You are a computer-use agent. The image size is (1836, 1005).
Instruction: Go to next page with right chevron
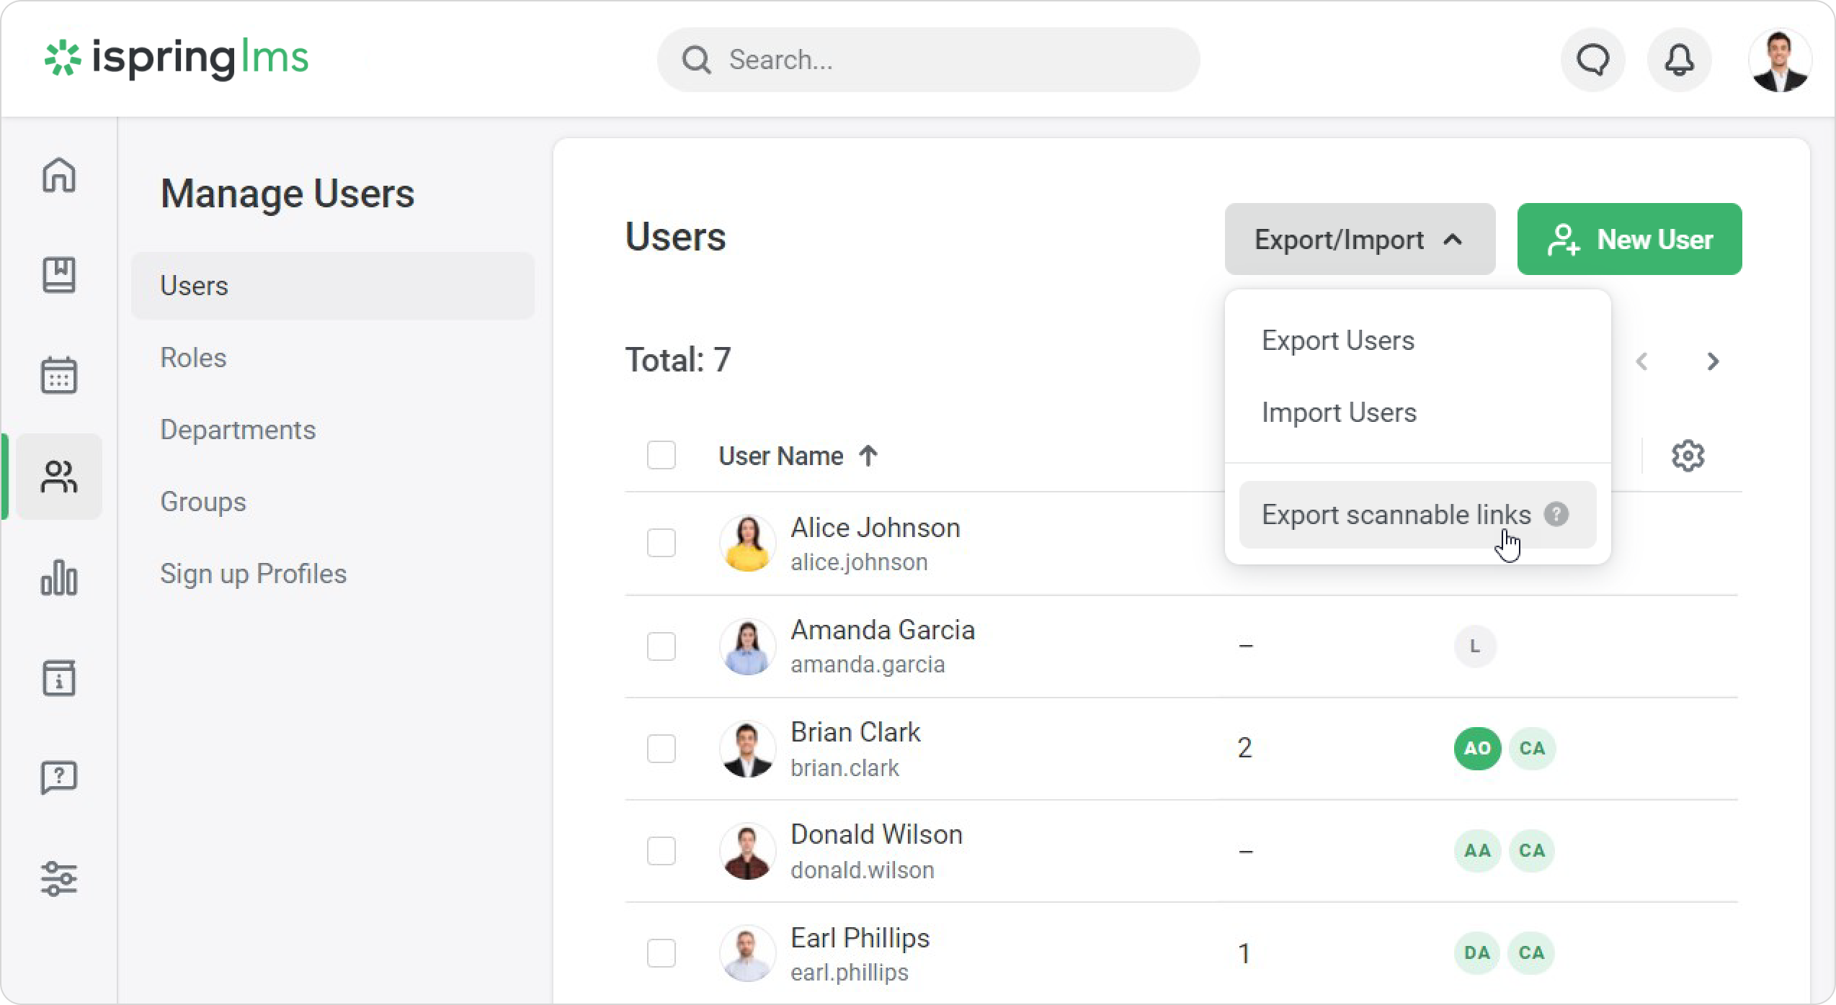click(1713, 361)
